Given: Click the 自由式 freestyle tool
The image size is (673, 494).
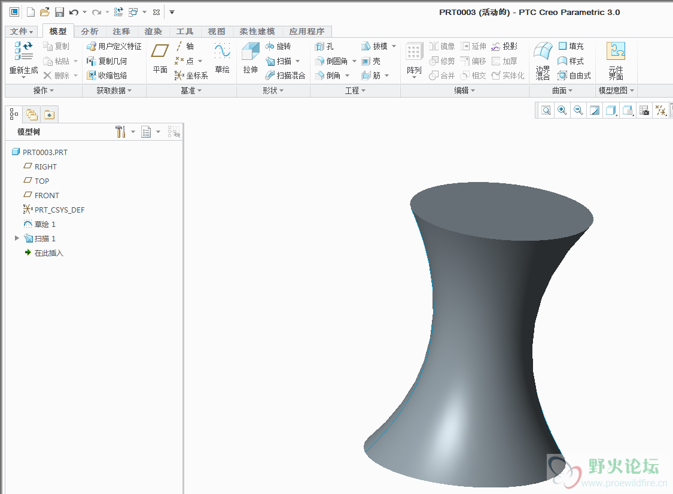Looking at the screenshot, I should [x=574, y=75].
